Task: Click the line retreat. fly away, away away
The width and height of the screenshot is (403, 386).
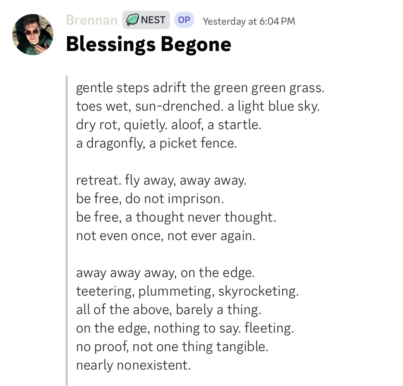Action: (161, 180)
